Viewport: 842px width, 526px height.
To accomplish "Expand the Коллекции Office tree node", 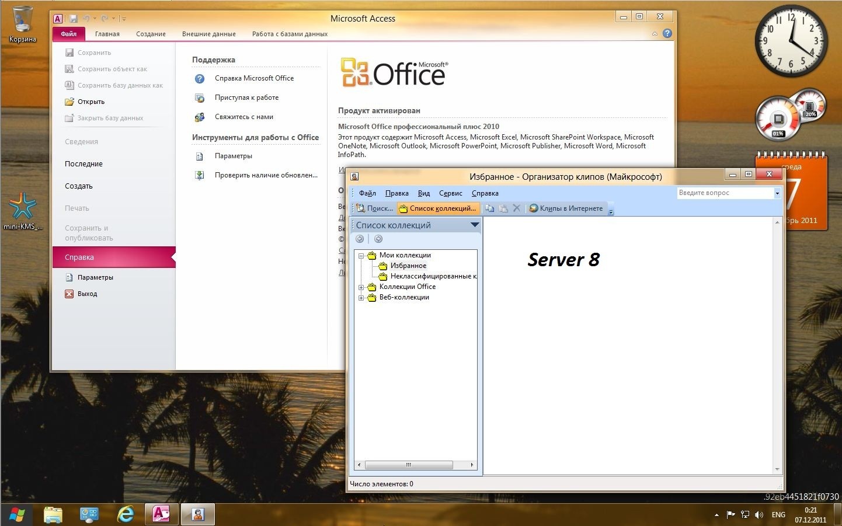I will click(x=361, y=287).
